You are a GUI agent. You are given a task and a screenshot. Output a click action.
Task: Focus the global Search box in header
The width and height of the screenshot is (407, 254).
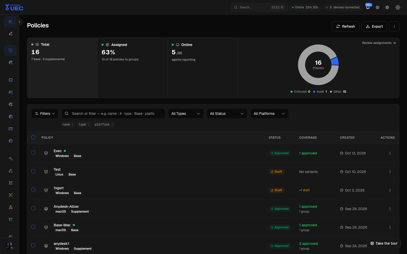(x=259, y=7)
